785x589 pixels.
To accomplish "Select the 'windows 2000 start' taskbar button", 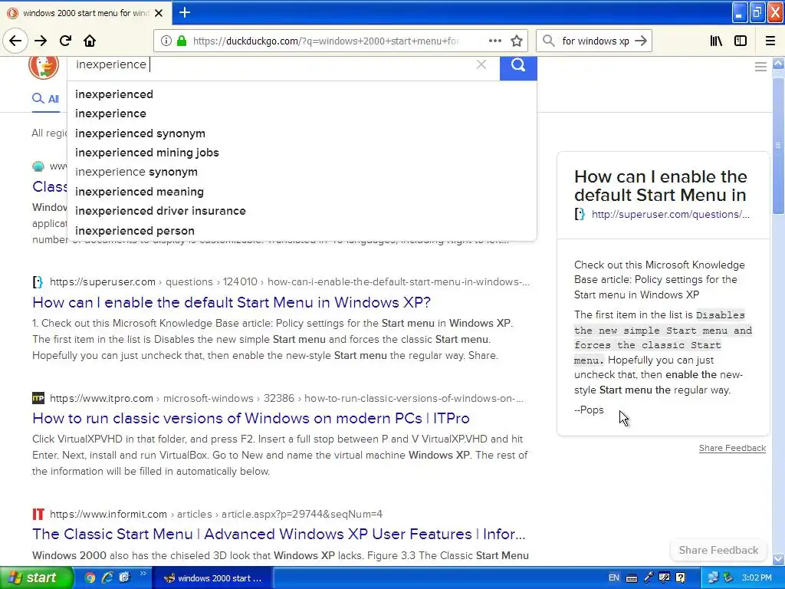I will 212,578.
